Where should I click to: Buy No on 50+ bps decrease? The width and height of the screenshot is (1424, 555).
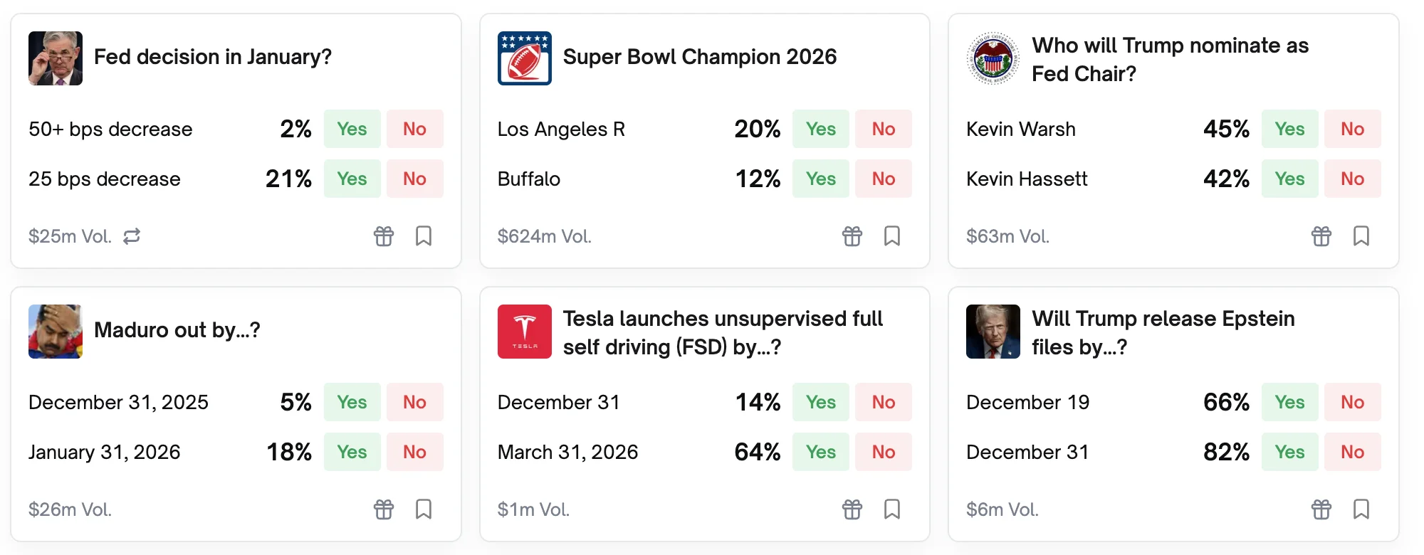[x=414, y=129]
